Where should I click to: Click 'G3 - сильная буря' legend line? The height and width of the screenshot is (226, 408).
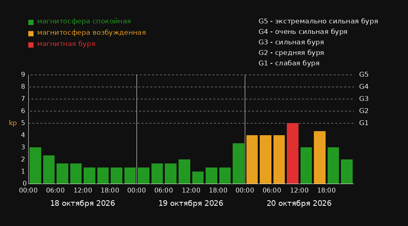pos(291,42)
